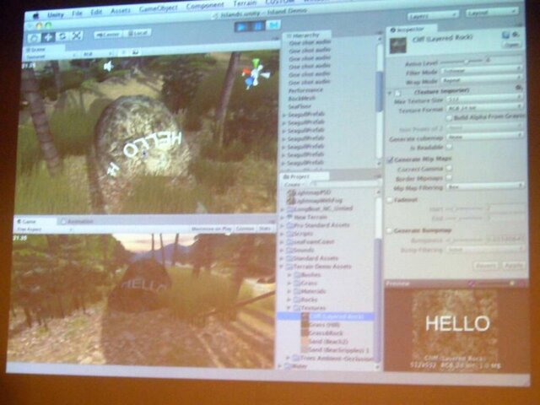Toggle the Is Readable checkbox

click(x=449, y=147)
